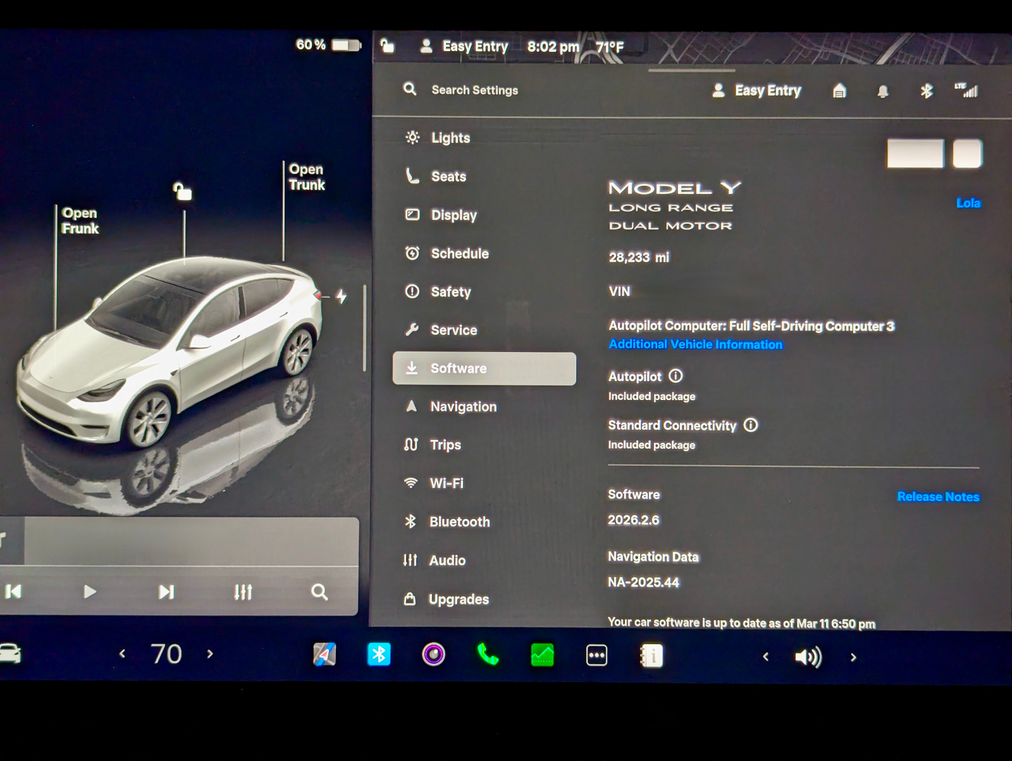Mute the volume speaker icon
Image resolution: width=1012 pixels, height=761 pixels.
coord(808,657)
